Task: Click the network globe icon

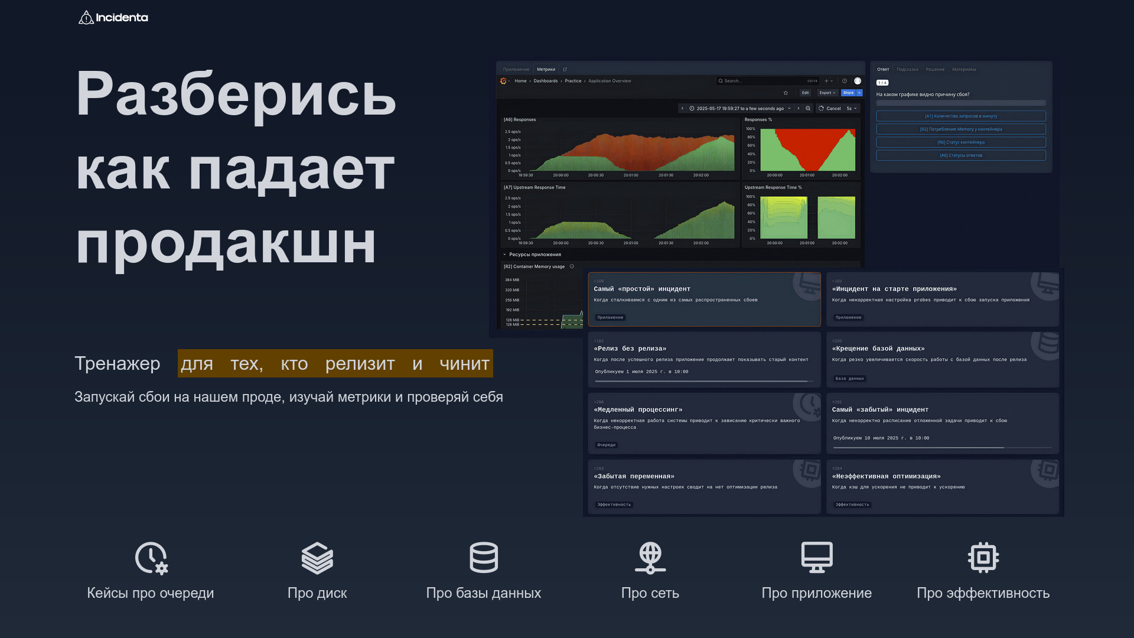Action: click(x=650, y=558)
